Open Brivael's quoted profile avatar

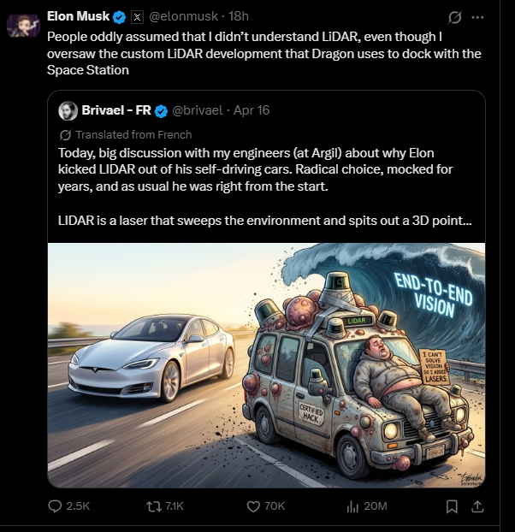pyautogui.click(x=68, y=110)
